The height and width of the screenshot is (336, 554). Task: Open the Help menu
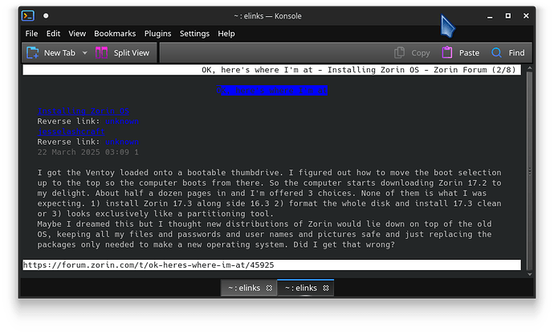[x=226, y=34]
